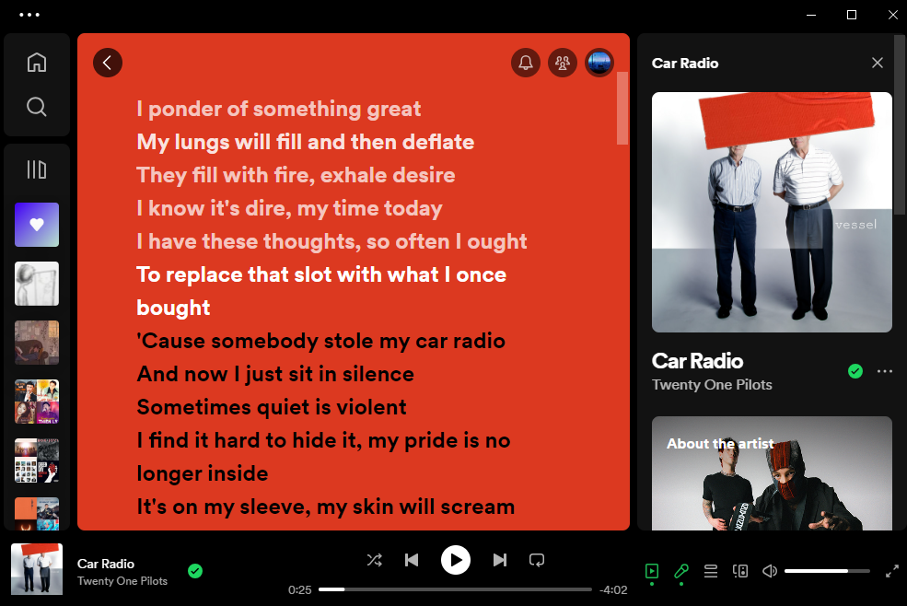Image resolution: width=907 pixels, height=606 pixels.
Task: Jump to lyric "I know it's dire, my time today"
Action: point(289,208)
